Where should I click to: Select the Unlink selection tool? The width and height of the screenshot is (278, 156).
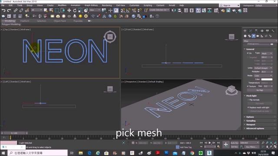(x=21, y=10)
